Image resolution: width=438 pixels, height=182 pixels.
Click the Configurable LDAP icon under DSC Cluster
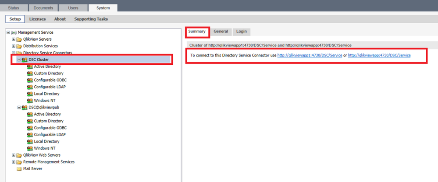[30, 87]
